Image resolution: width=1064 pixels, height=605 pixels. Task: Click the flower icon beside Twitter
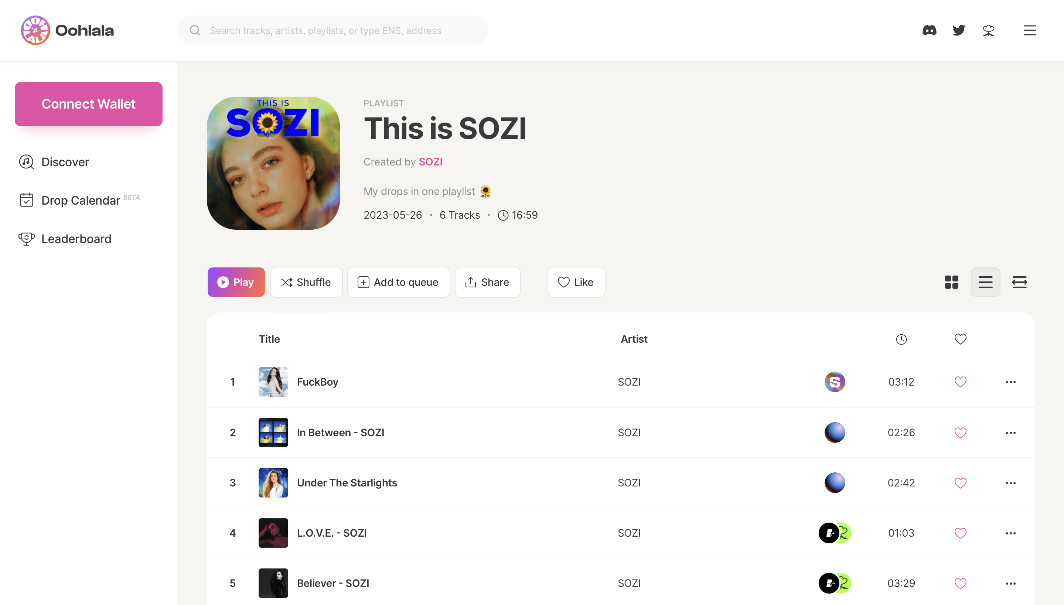coord(988,30)
